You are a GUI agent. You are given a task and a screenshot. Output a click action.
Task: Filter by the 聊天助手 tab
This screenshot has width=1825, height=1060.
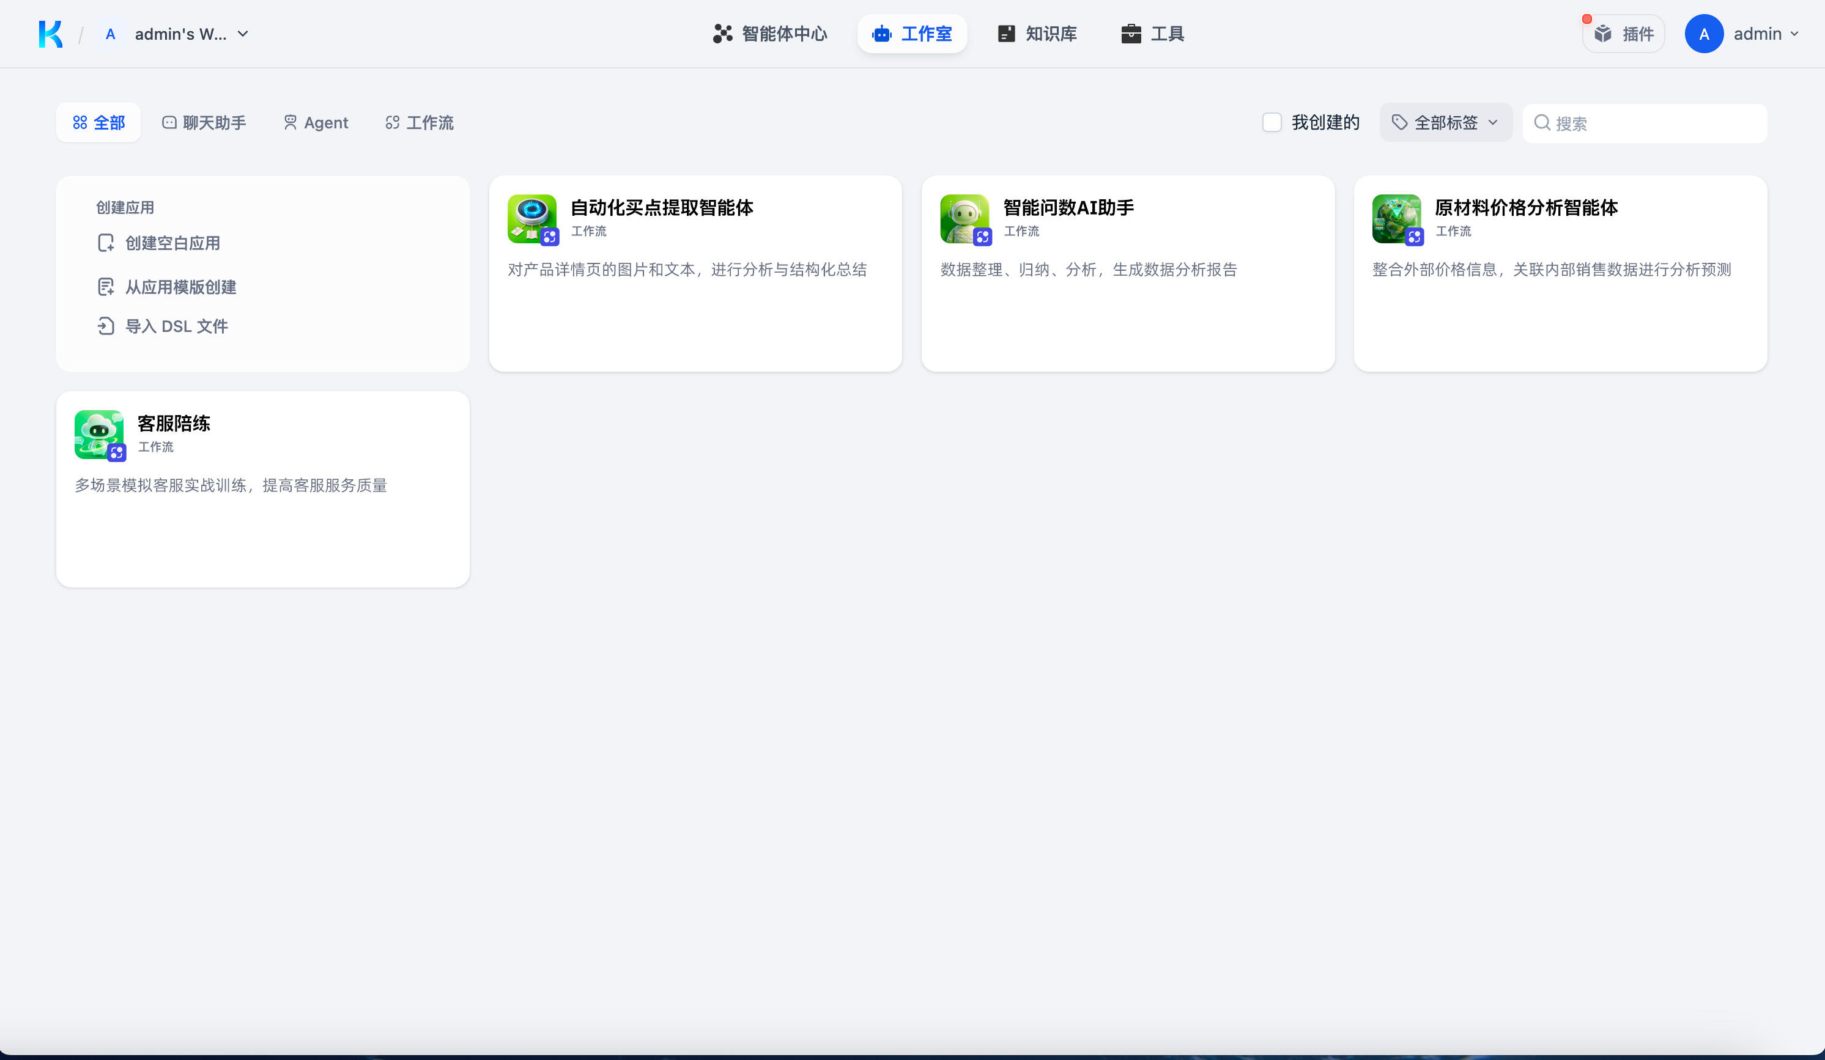[x=204, y=122]
